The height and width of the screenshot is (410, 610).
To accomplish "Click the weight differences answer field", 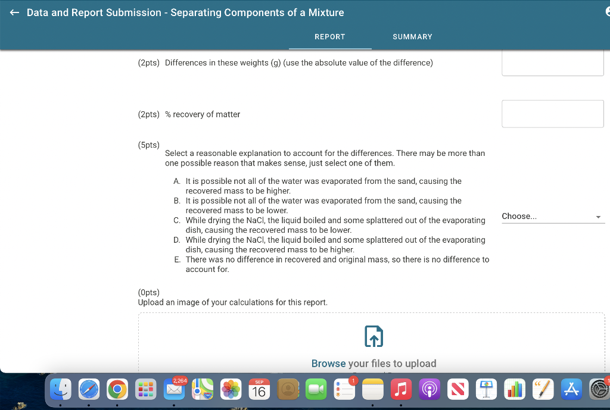I will (552, 62).
